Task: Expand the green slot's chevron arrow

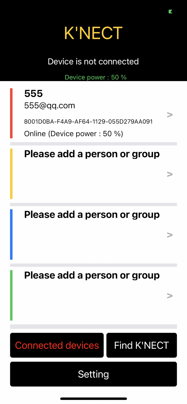Action: click(x=170, y=296)
